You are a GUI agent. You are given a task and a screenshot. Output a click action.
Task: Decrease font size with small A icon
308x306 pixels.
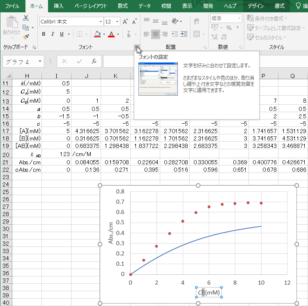(135, 21)
